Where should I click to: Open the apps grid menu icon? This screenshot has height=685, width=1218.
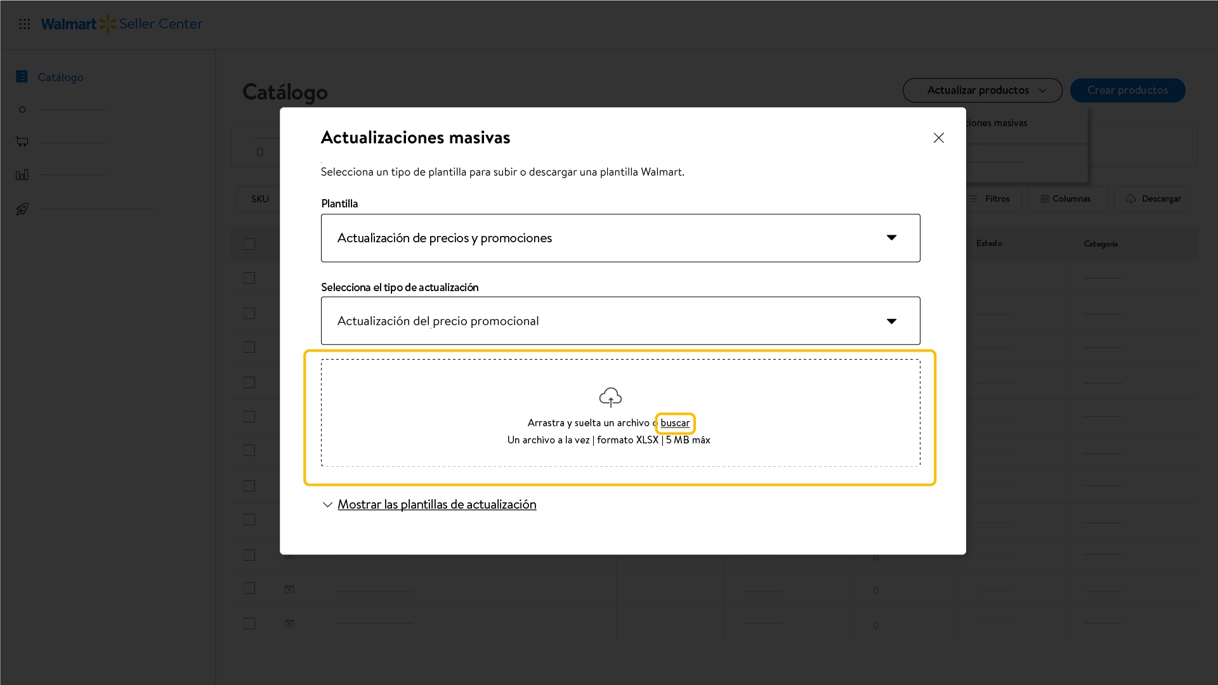25,24
